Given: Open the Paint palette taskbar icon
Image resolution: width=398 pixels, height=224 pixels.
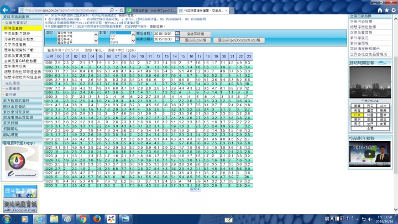Looking at the screenshot, I should (68, 219).
